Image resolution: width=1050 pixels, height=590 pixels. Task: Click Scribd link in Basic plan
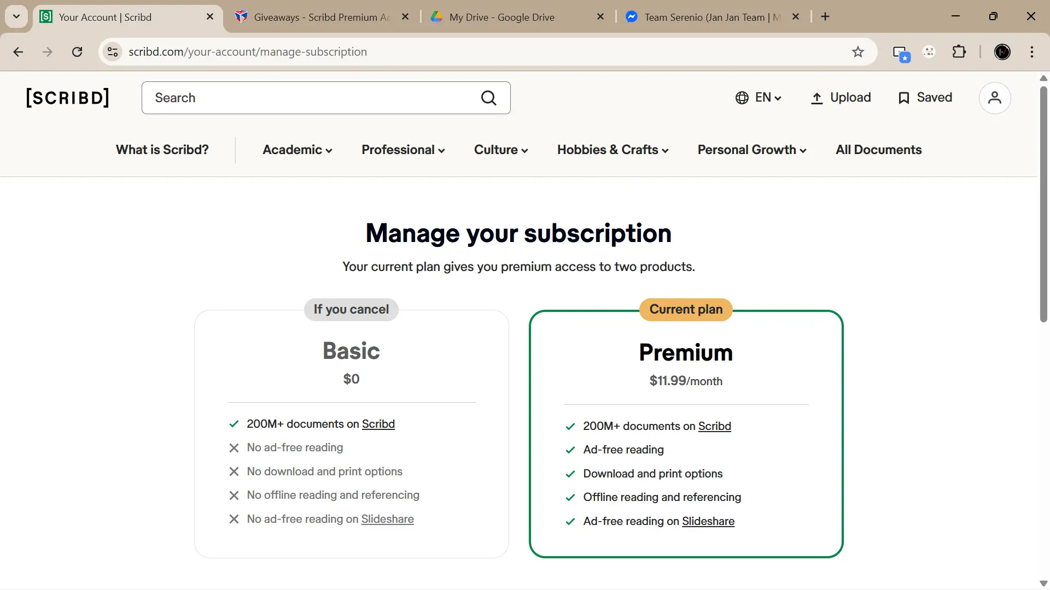(378, 424)
